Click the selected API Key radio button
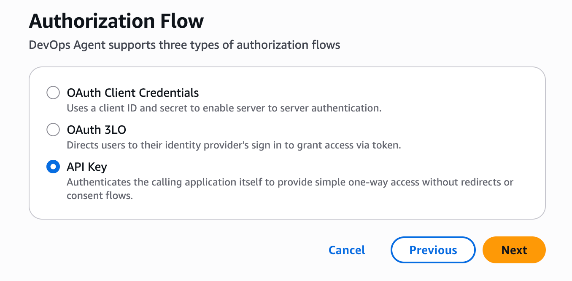This screenshot has width=572, height=281. click(x=53, y=167)
